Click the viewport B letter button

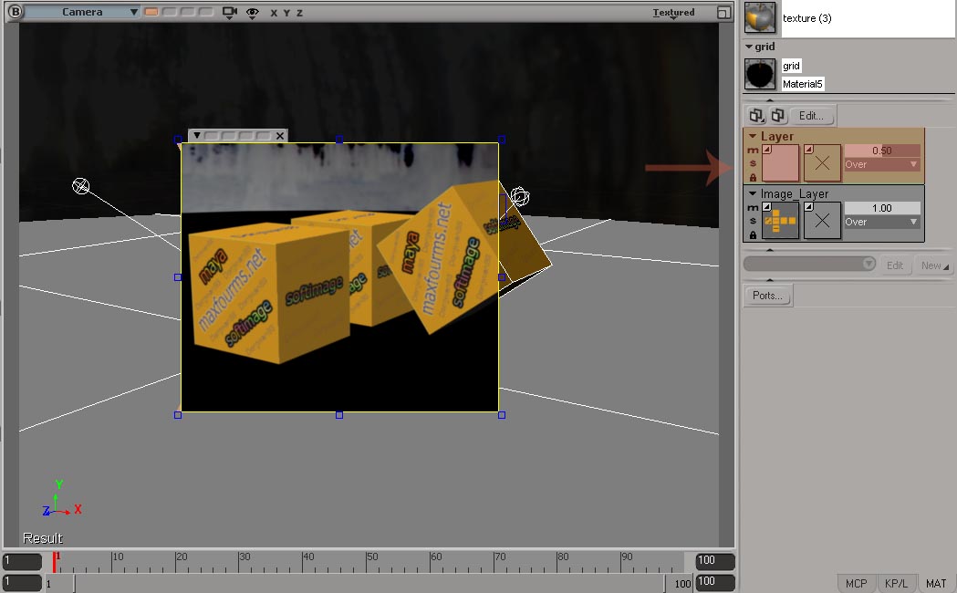[15, 12]
